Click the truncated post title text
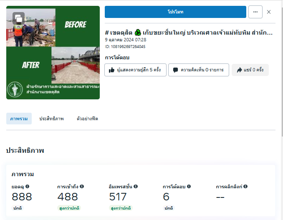The width and height of the screenshot is (283, 220). 189,33
